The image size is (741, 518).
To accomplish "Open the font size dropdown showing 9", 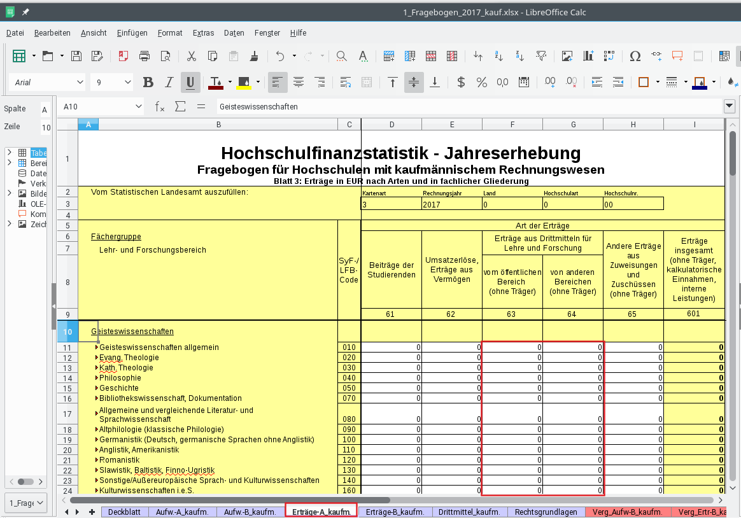I will pyautogui.click(x=127, y=82).
